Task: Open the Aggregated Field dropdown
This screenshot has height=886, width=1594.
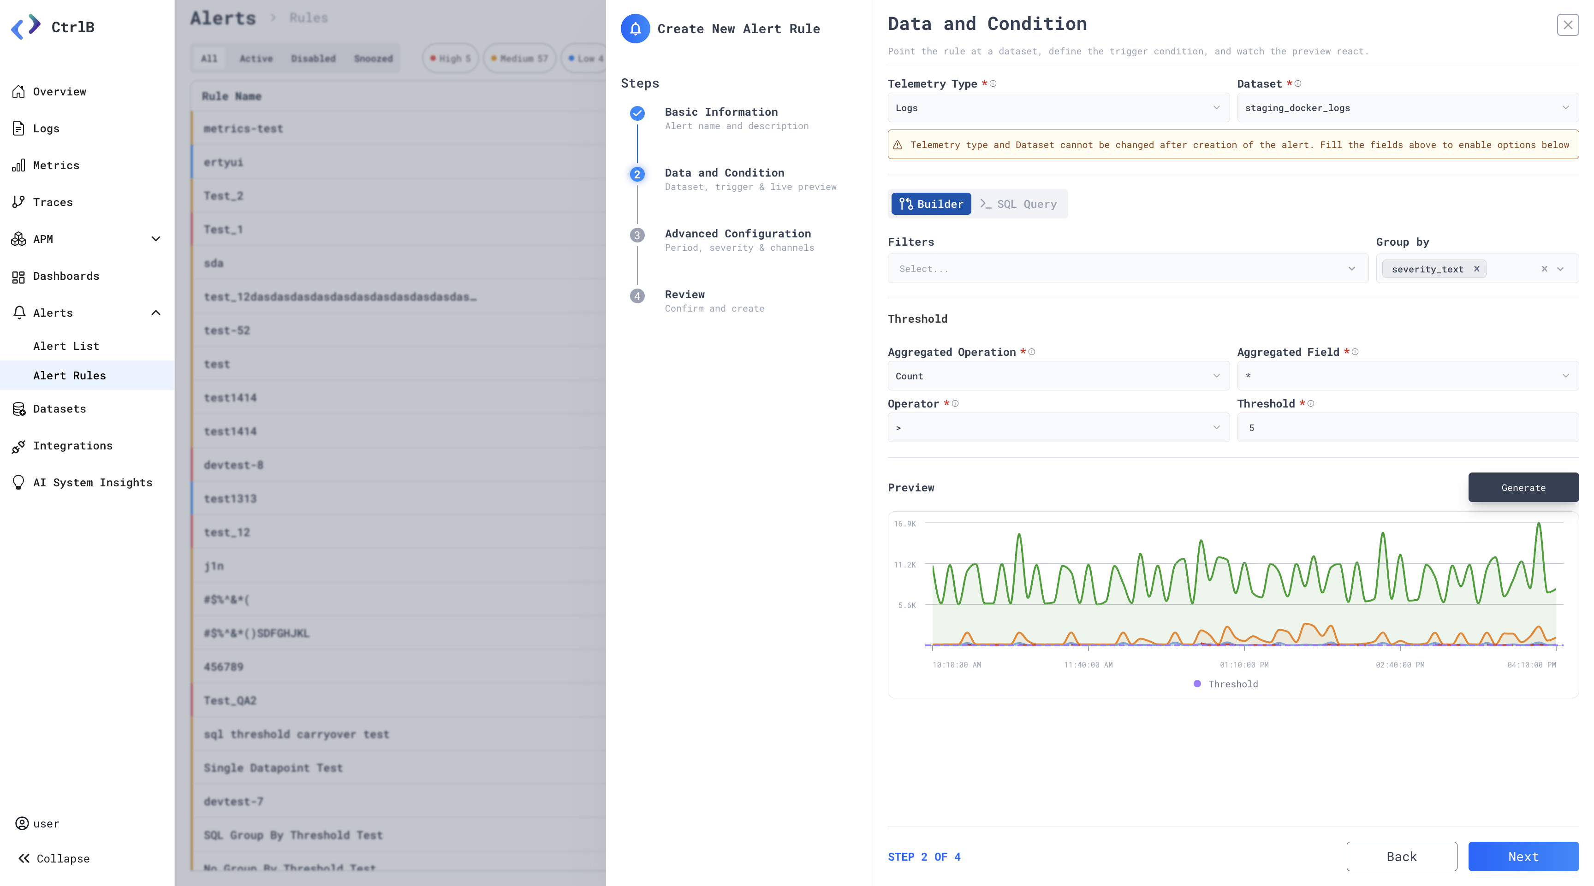Action: click(1408, 376)
